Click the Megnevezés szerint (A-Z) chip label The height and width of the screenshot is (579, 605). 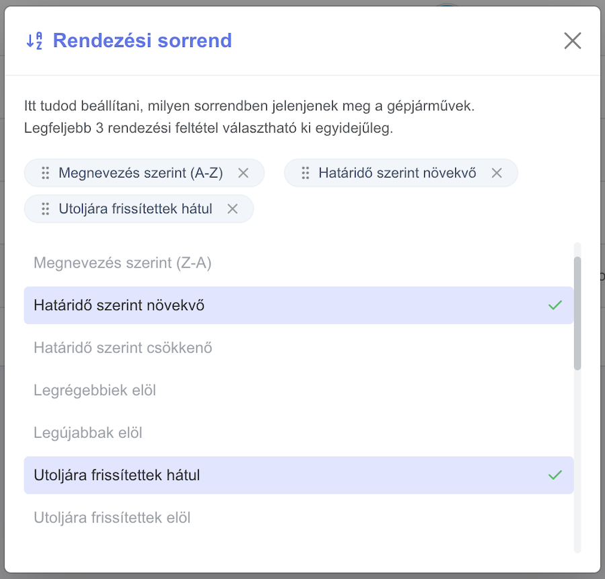tap(141, 173)
